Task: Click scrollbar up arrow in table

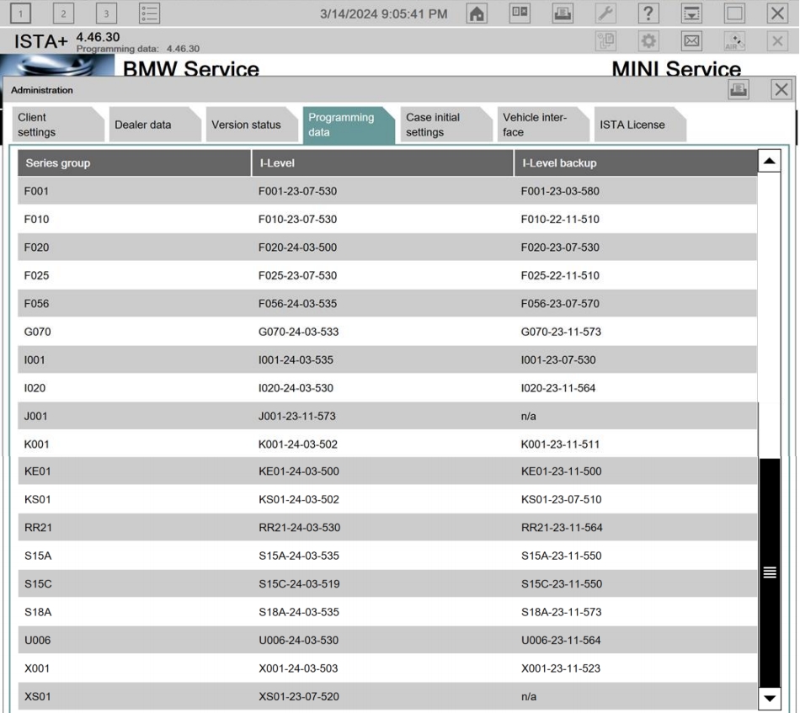Action: coord(769,162)
